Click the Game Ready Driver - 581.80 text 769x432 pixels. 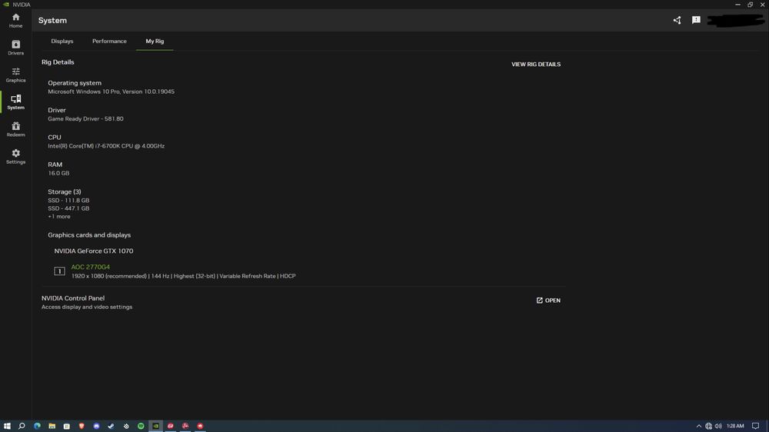click(86, 118)
